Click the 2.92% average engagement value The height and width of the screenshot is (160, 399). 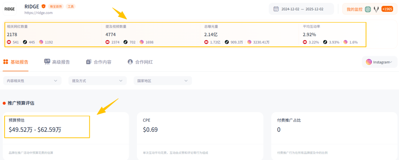pyautogui.click(x=309, y=35)
